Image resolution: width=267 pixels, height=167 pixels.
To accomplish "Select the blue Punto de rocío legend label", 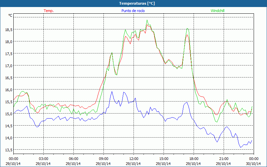I will pos(133,11).
